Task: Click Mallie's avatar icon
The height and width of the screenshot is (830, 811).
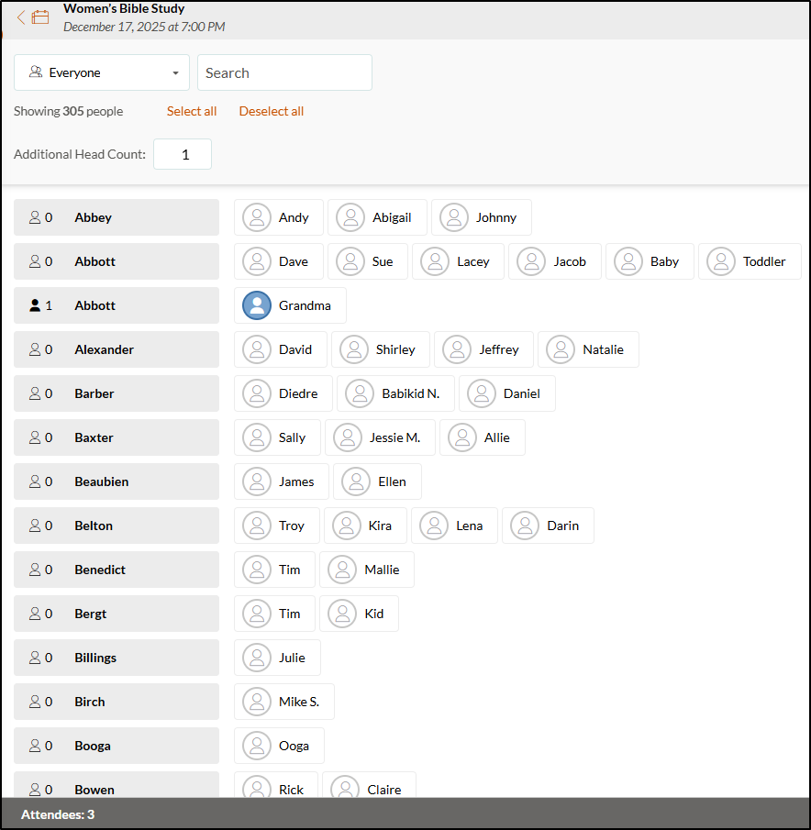Action: (x=342, y=569)
